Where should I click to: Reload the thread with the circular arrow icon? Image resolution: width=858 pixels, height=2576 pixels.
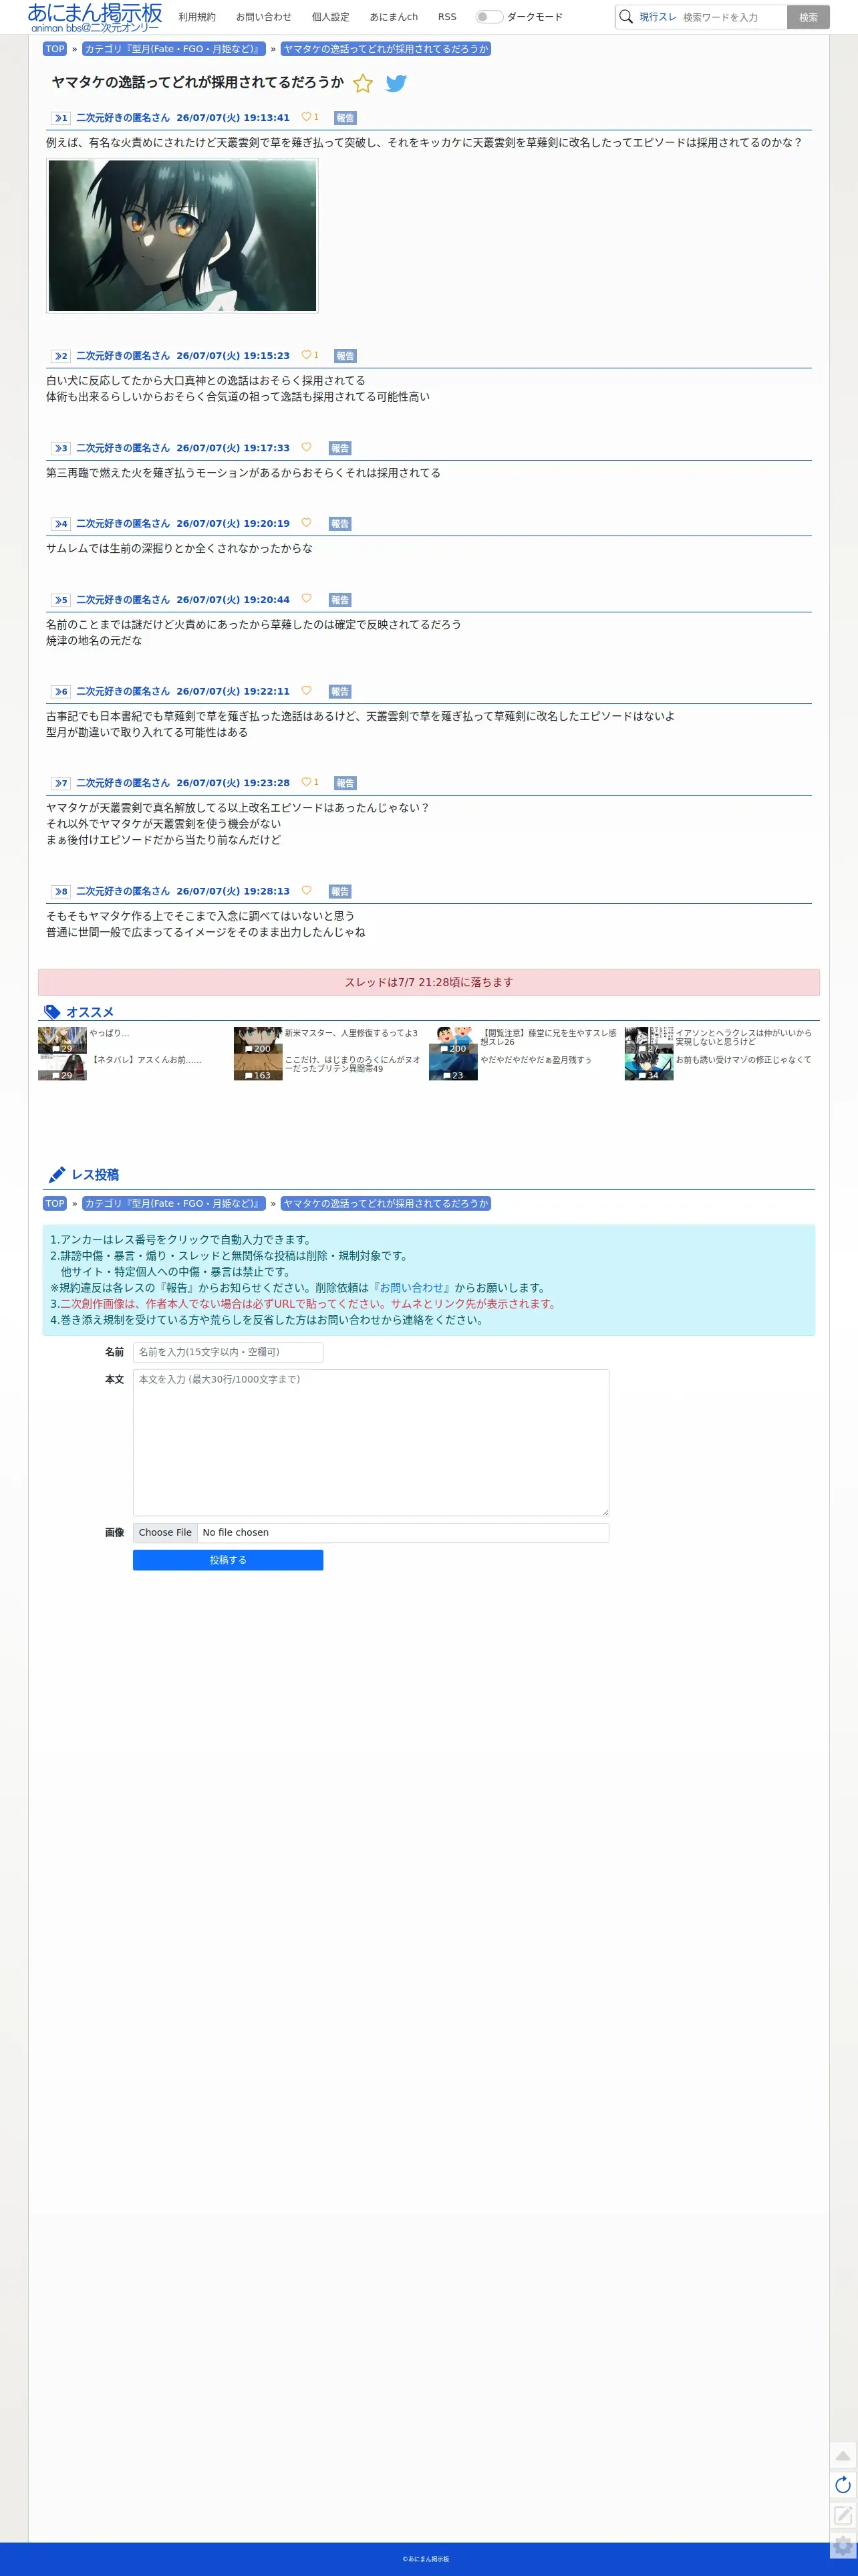coord(843,2485)
